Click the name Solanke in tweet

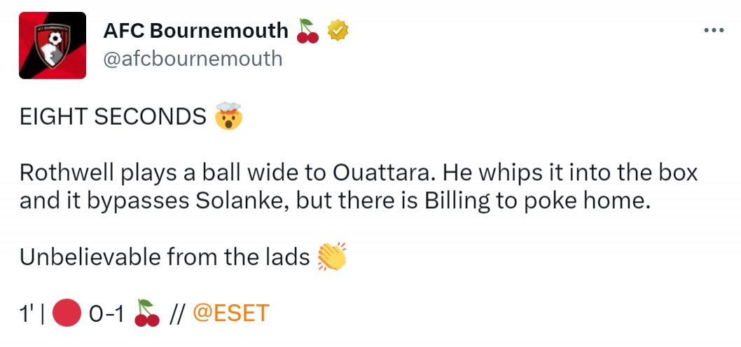click(242, 201)
